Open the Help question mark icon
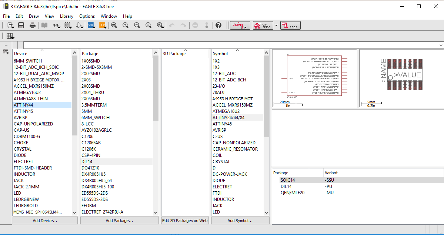 click(218, 25)
